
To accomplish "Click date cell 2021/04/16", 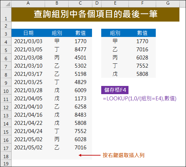I will coord(28,115).
